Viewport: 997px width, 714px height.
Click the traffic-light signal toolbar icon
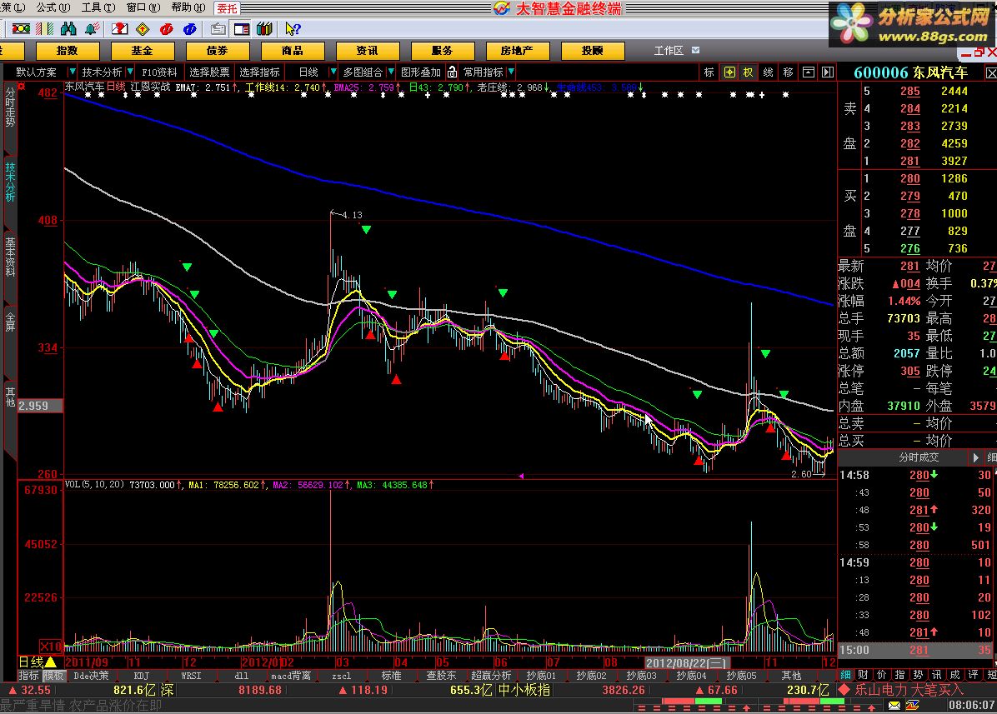[x=21, y=28]
